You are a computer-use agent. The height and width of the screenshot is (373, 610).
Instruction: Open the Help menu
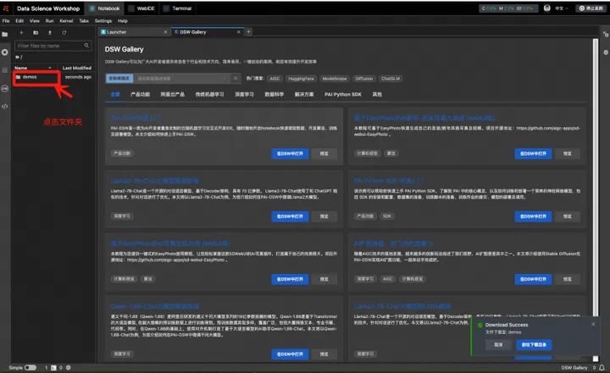click(x=123, y=20)
